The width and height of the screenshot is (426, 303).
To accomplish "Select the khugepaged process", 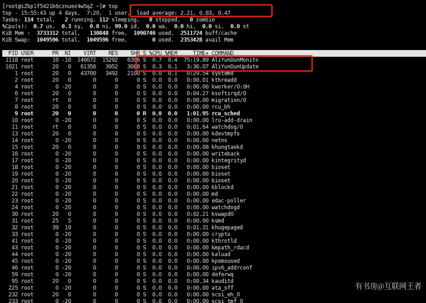I will point(227,227).
